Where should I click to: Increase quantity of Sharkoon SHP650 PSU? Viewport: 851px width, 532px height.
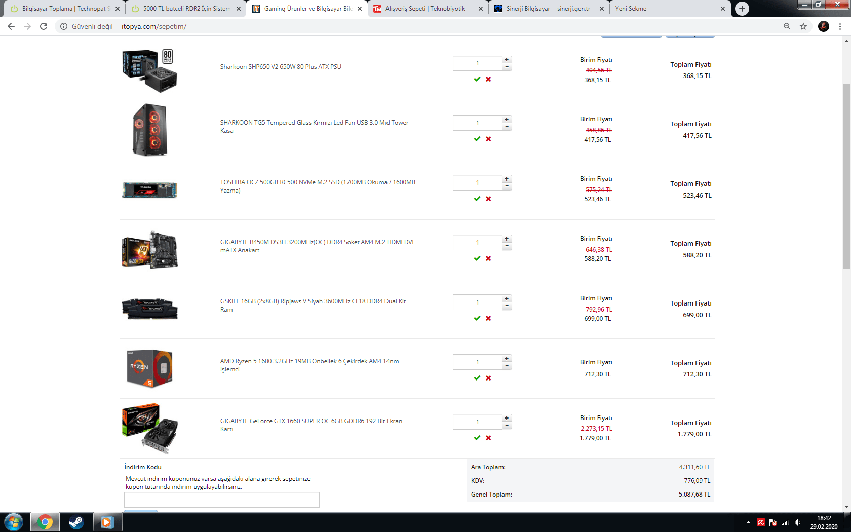(x=507, y=59)
